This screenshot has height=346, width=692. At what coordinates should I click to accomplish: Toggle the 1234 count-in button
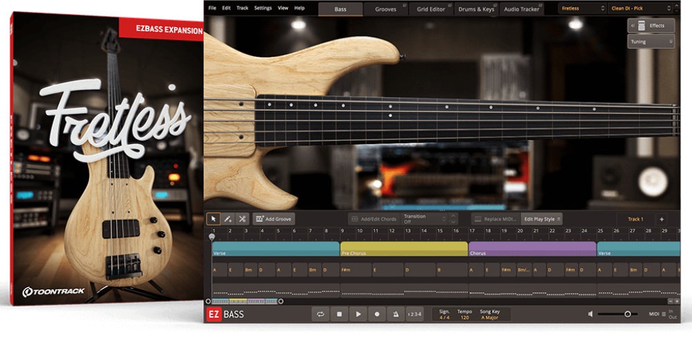click(414, 314)
